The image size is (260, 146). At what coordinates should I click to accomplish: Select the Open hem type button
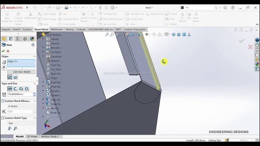point(15,89)
